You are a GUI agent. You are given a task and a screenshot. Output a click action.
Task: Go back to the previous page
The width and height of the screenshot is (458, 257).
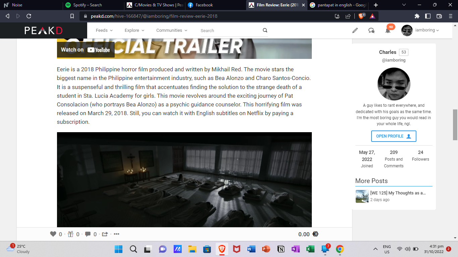coord(7,16)
